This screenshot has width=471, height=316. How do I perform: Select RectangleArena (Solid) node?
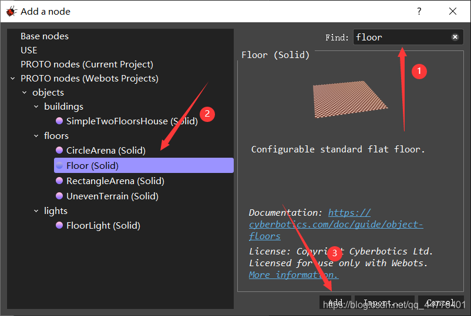coord(115,181)
